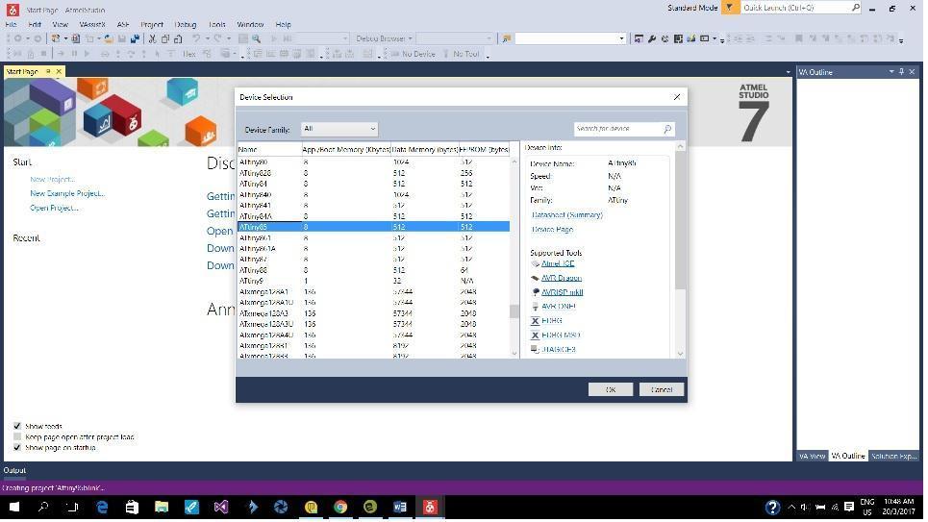Click Open Project link on Start Page
928x522 pixels.
(x=54, y=209)
